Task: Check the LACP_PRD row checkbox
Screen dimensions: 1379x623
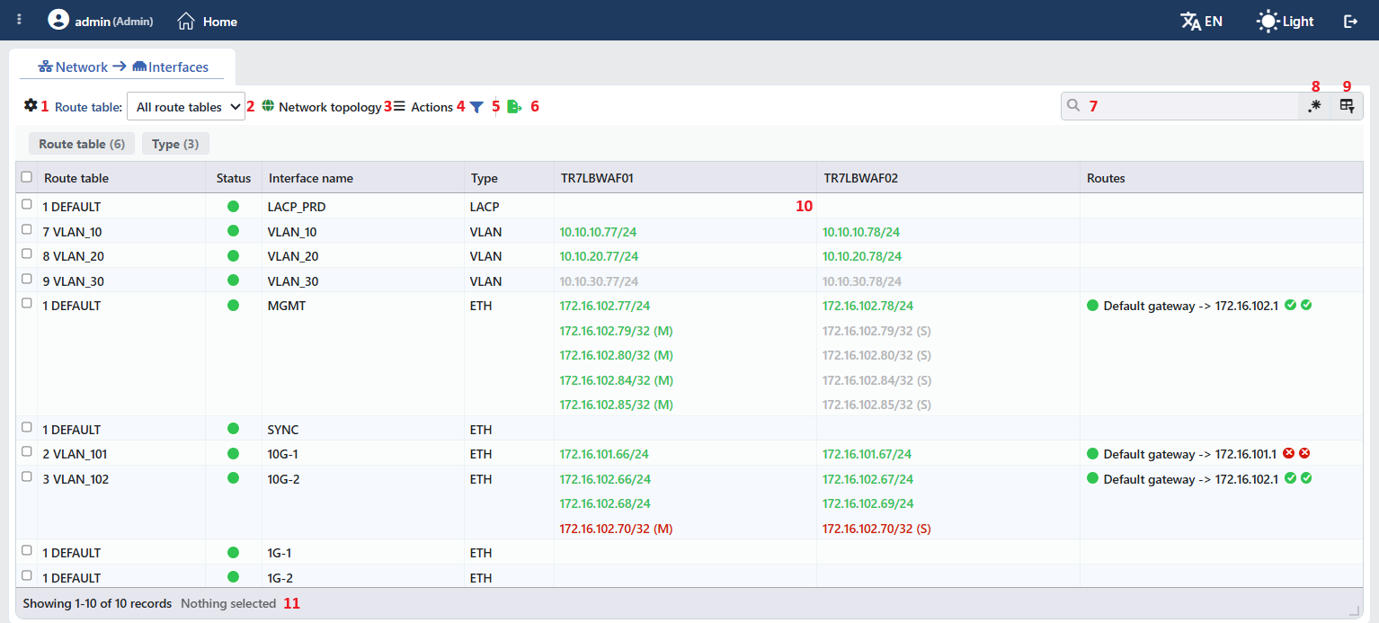Action: click(x=26, y=205)
